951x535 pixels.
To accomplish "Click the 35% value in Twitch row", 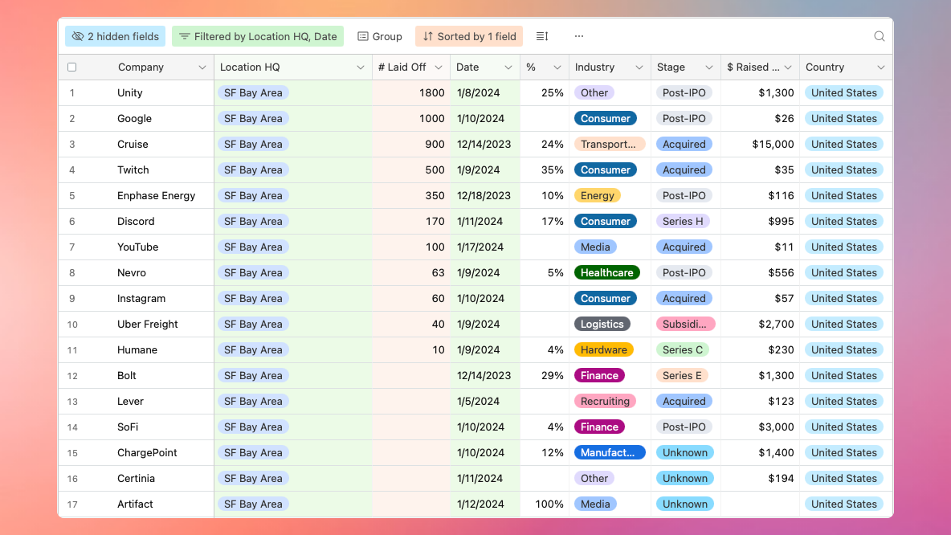I will click(x=553, y=169).
